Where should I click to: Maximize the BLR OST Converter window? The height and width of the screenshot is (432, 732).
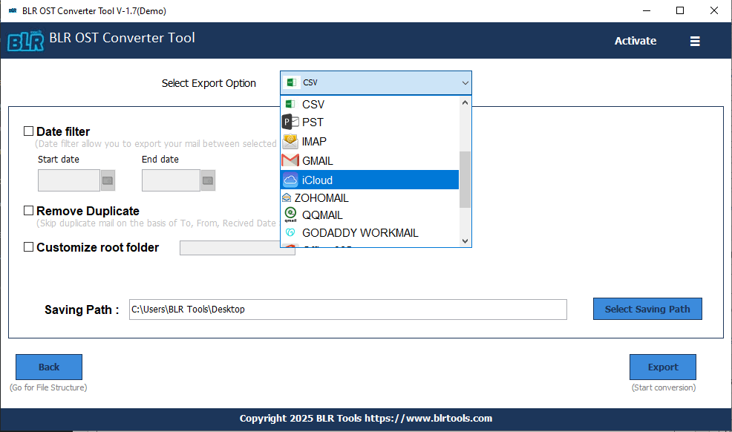(x=680, y=10)
